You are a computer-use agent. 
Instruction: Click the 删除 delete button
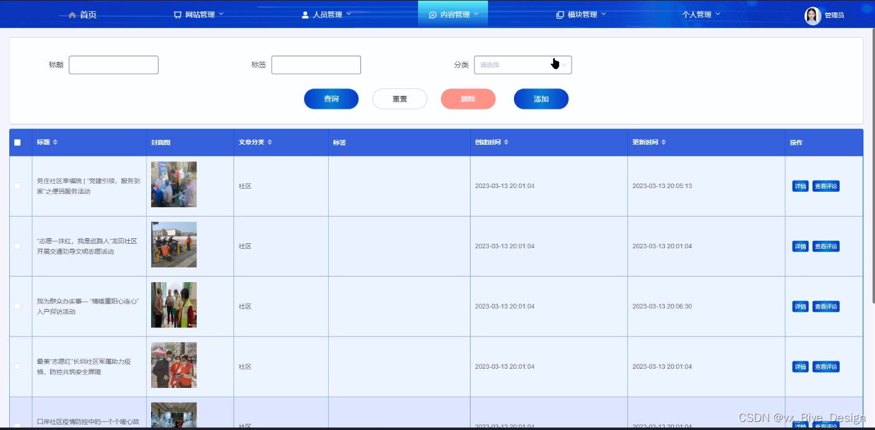coord(468,99)
